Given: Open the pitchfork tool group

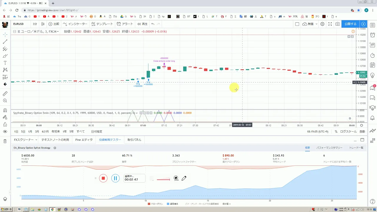Looking at the screenshot, I should coord(5,49).
